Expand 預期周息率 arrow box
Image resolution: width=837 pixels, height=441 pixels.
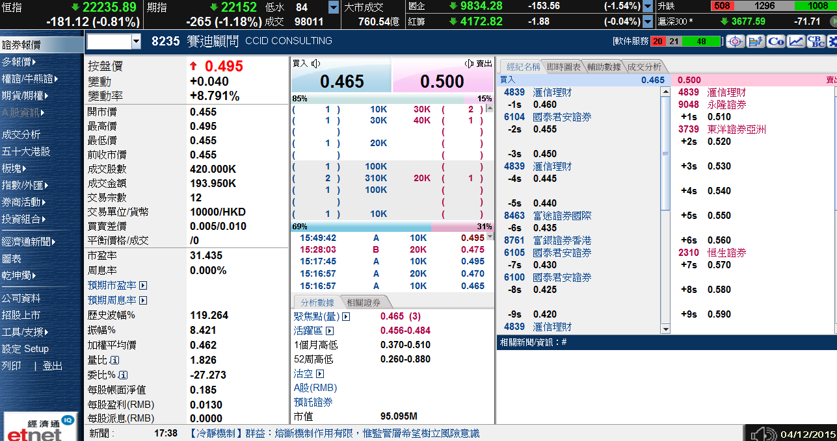[143, 300]
